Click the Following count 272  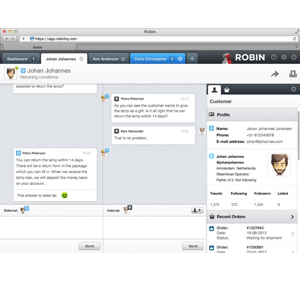tap(234, 205)
